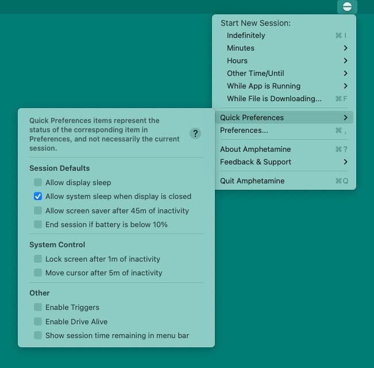This screenshot has height=368, width=374.
Task: Pick Other Time/Until menu entry
Action: (x=284, y=73)
